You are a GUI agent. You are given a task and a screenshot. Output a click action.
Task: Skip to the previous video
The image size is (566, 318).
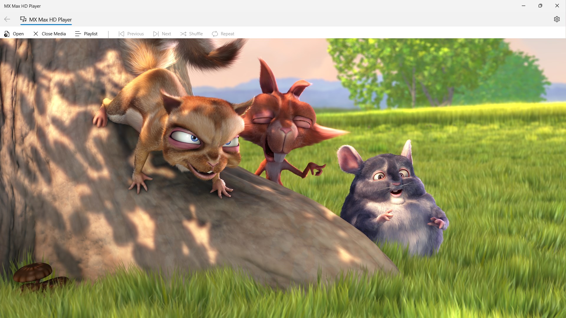121,34
